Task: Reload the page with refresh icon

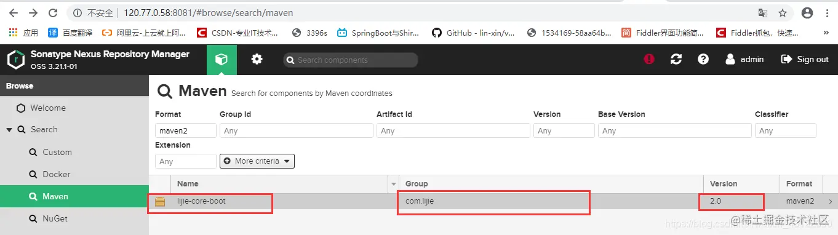Action: pyautogui.click(x=53, y=13)
